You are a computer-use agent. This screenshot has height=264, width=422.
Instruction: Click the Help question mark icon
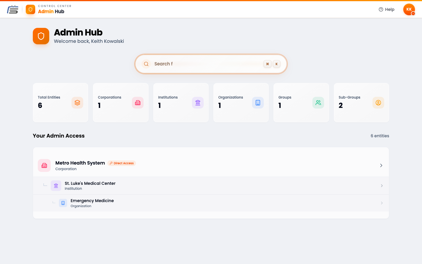point(381,9)
